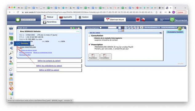Open the Tous les utilisateurs dropdown
Viewport: 195px width, 111px height.
coord(152,28)
